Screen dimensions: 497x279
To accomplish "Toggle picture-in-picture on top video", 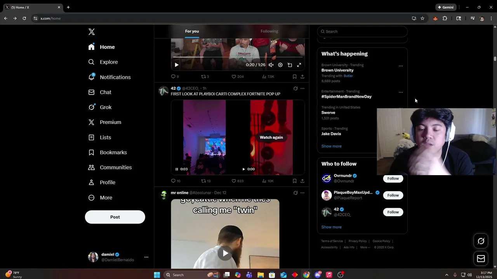I will 290,65.
